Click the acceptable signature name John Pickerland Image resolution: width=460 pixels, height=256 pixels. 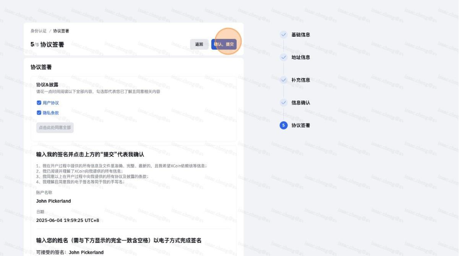pyautogui.click(x=86, y=252)
